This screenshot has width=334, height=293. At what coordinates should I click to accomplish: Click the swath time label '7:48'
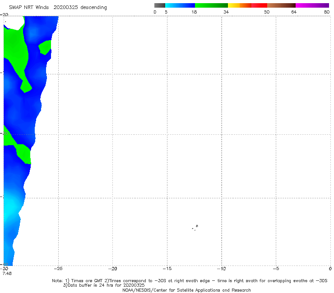(x=7, y=274)
